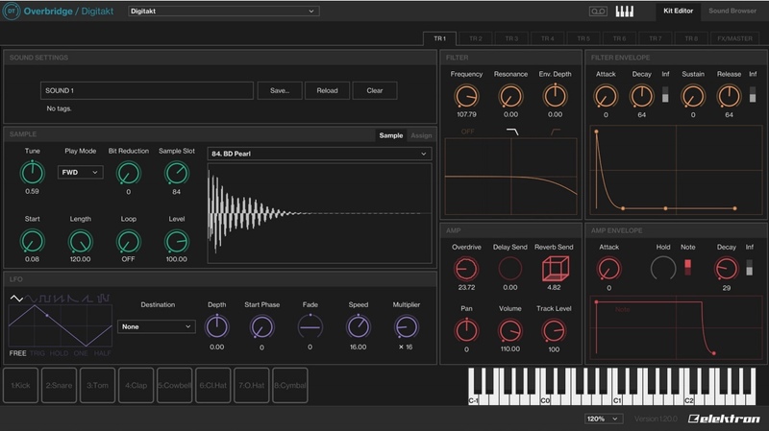Click the tape recorder icon in header
This screenshot has width=769, height=431.
(x=597, y=12)
